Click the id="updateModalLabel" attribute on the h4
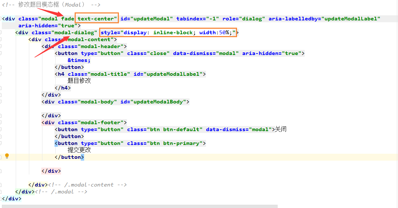The width and height of the screenshot is (398, 208). 168,74
